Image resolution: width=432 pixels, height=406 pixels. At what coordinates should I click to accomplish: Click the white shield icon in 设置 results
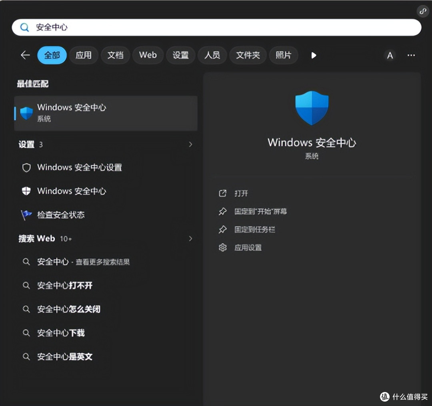pyautogui.click(x=26, y=191)
